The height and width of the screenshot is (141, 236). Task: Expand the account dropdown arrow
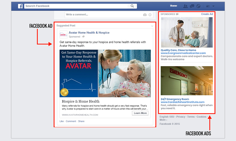[x=213, y=6]
